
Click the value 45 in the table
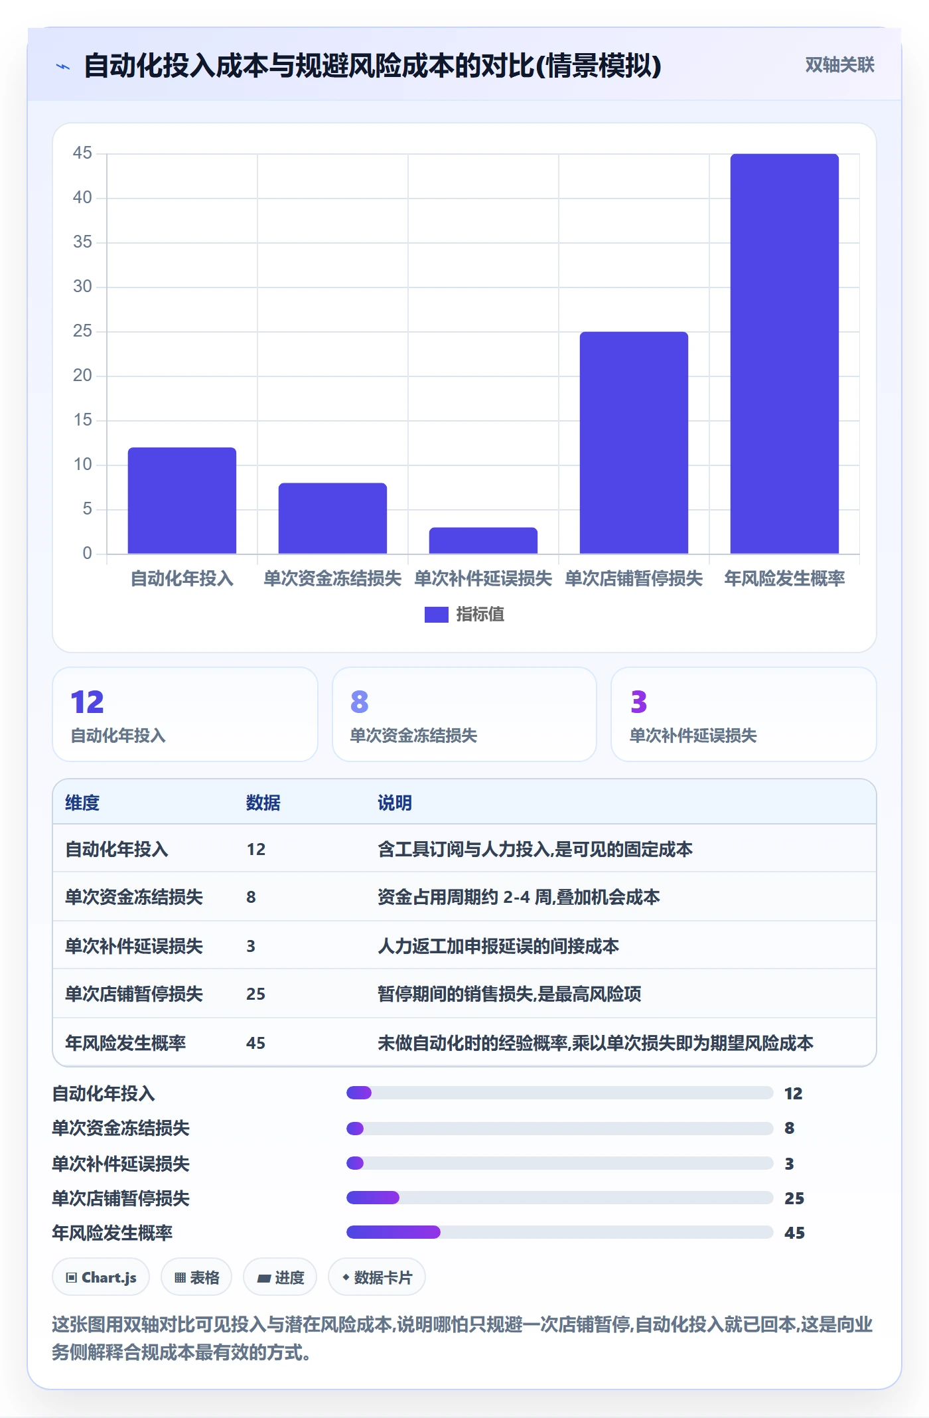[255, 1044]
